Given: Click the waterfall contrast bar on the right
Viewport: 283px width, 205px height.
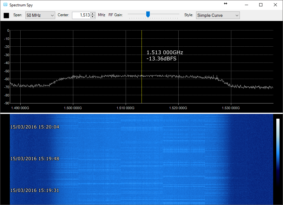Looking at the screenshot, I should pos(278,153).
